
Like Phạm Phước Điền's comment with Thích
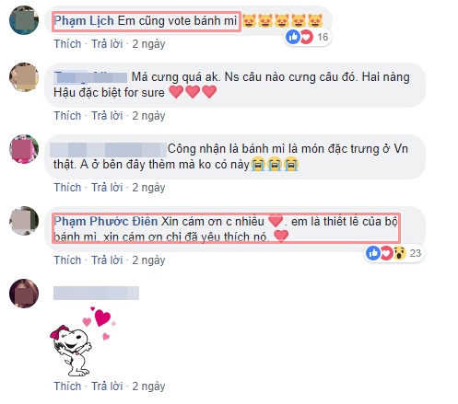click(x=67, y=260)
